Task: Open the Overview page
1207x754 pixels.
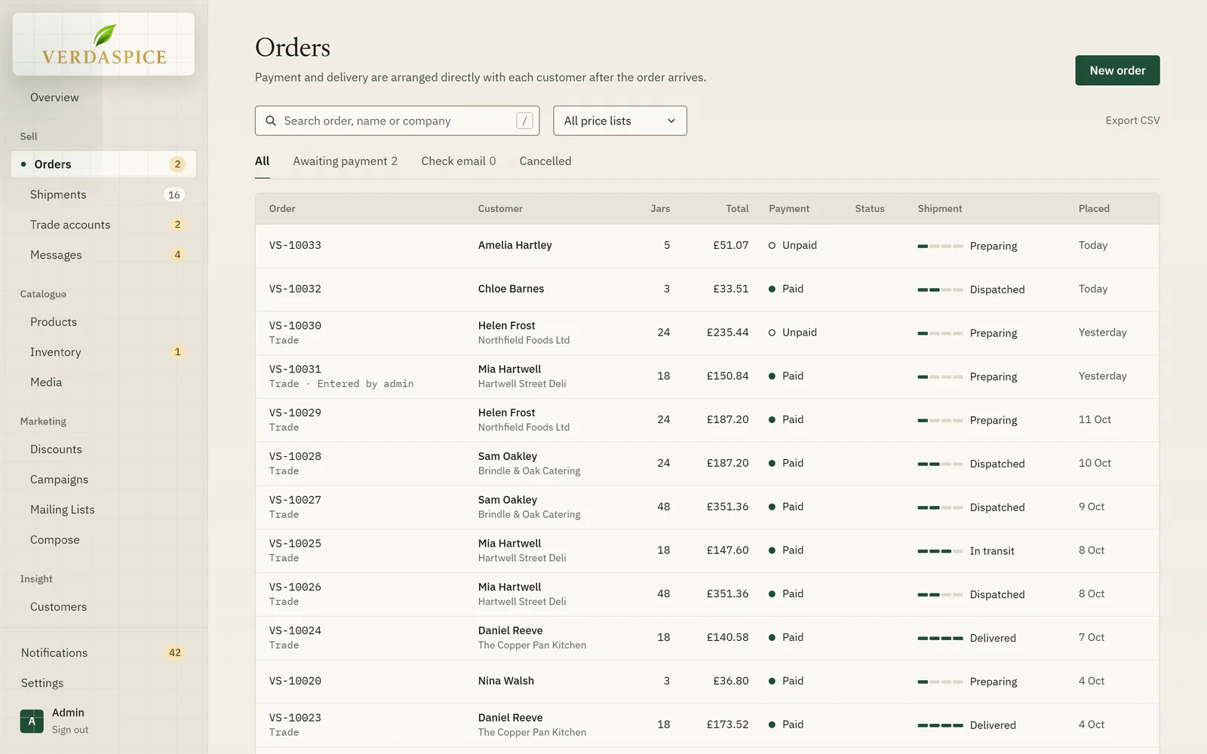Action: (x=54, y=97)
